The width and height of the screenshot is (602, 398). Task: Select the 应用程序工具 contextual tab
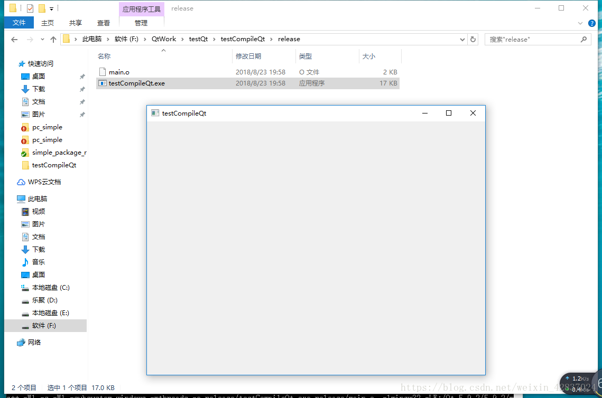[141, 9]
